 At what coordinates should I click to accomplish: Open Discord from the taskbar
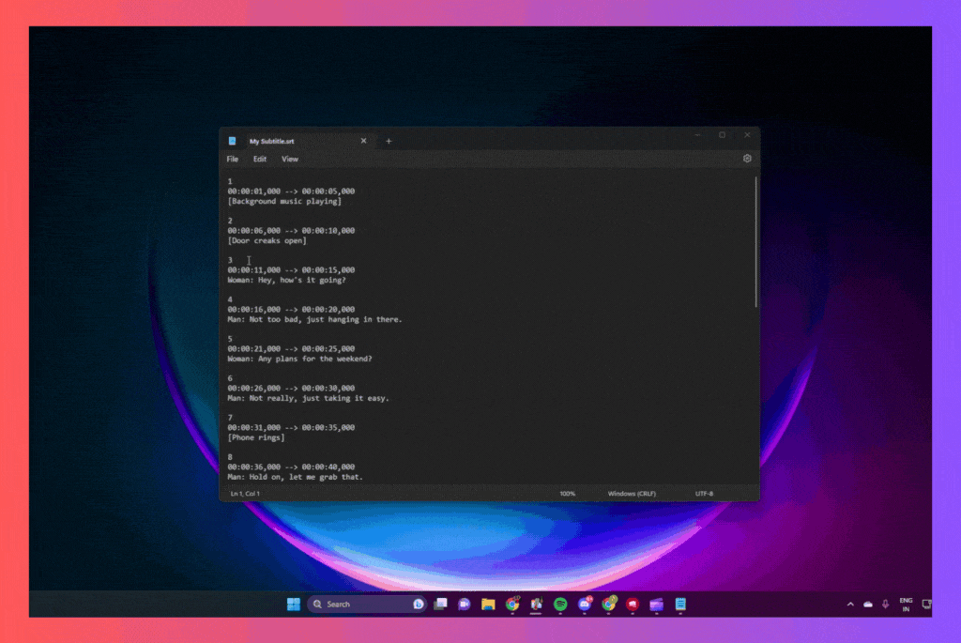[585, 605]
